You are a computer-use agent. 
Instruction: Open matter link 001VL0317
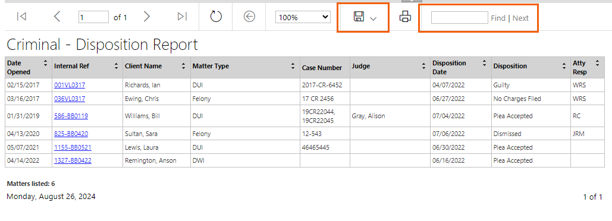70,85
